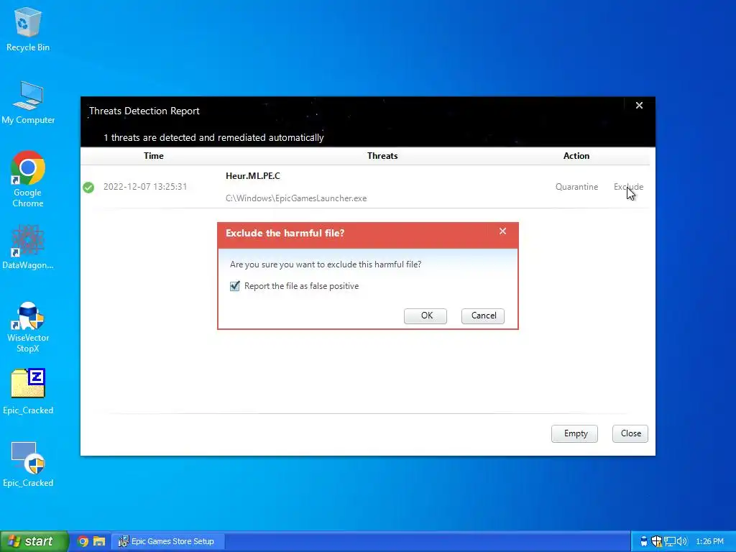Switch to Epic Games Store Setup taskbar item
This screenshot has width=736, height=552.
(x=167, y=541)
